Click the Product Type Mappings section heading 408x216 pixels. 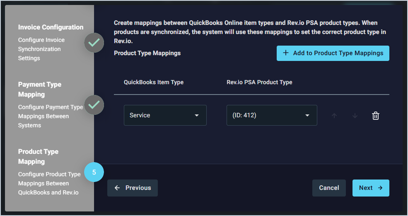[x=147, y=53]
